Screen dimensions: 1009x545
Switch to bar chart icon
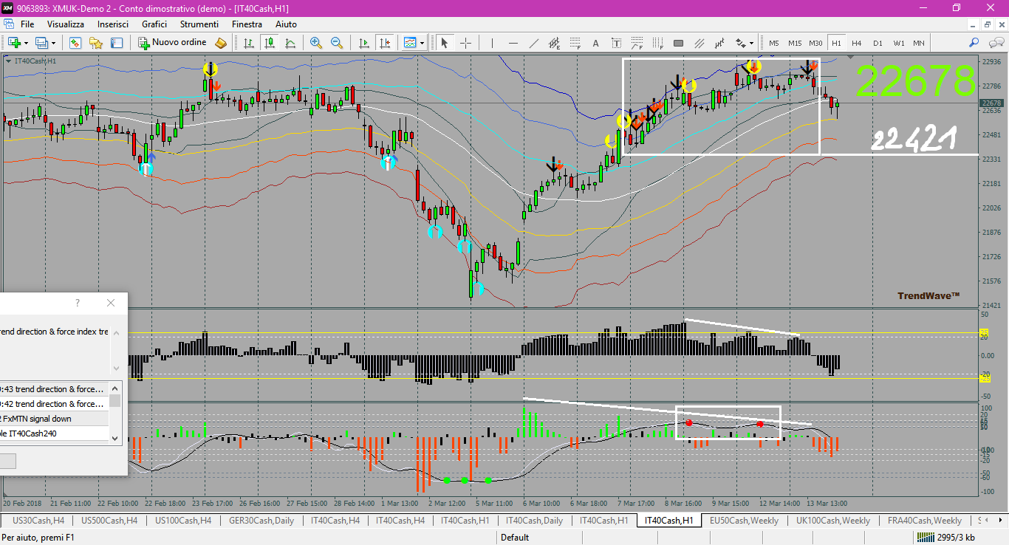click(x=249, y=43)
